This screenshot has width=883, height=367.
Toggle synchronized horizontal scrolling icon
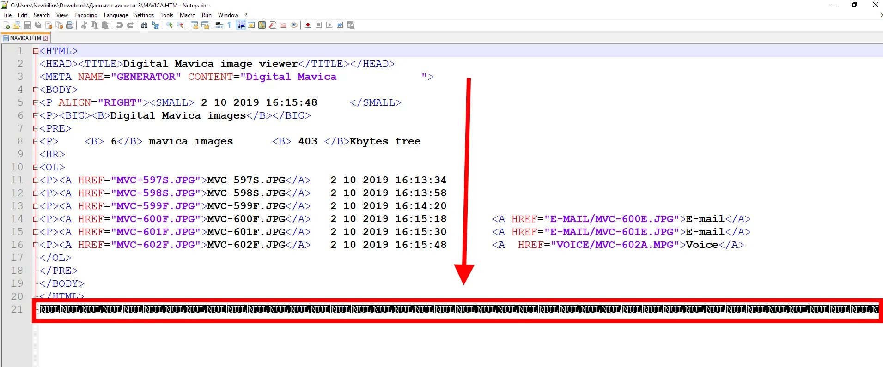(205, 25)
